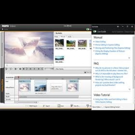Select first Static Text clip on Text track
The width and height of the screenshot is (135, 135).
click(25, 81)
